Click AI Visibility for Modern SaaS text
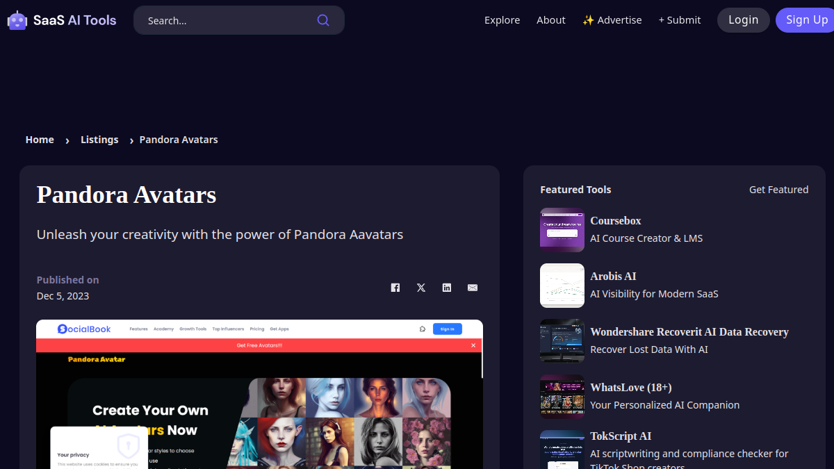This screenshot has height=469, width=834. [x=654, y=294]
